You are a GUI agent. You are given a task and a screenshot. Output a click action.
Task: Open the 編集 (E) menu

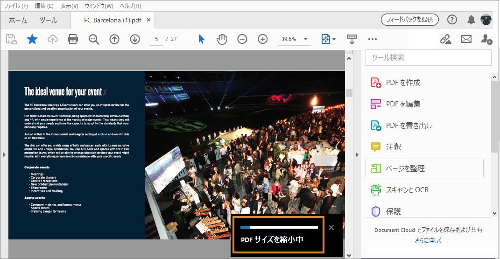tap(44, 6)
